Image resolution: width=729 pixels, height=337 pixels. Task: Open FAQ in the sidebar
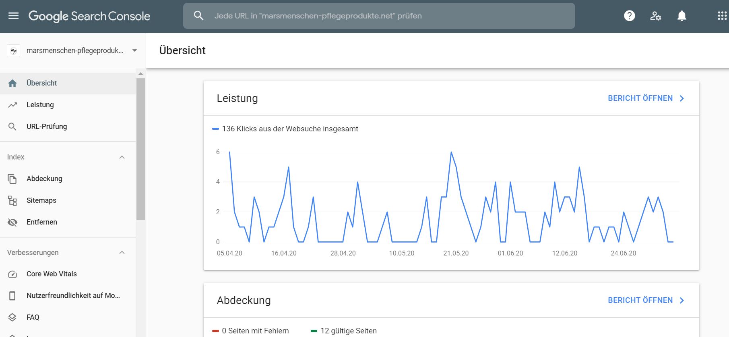tap(68, 317)
